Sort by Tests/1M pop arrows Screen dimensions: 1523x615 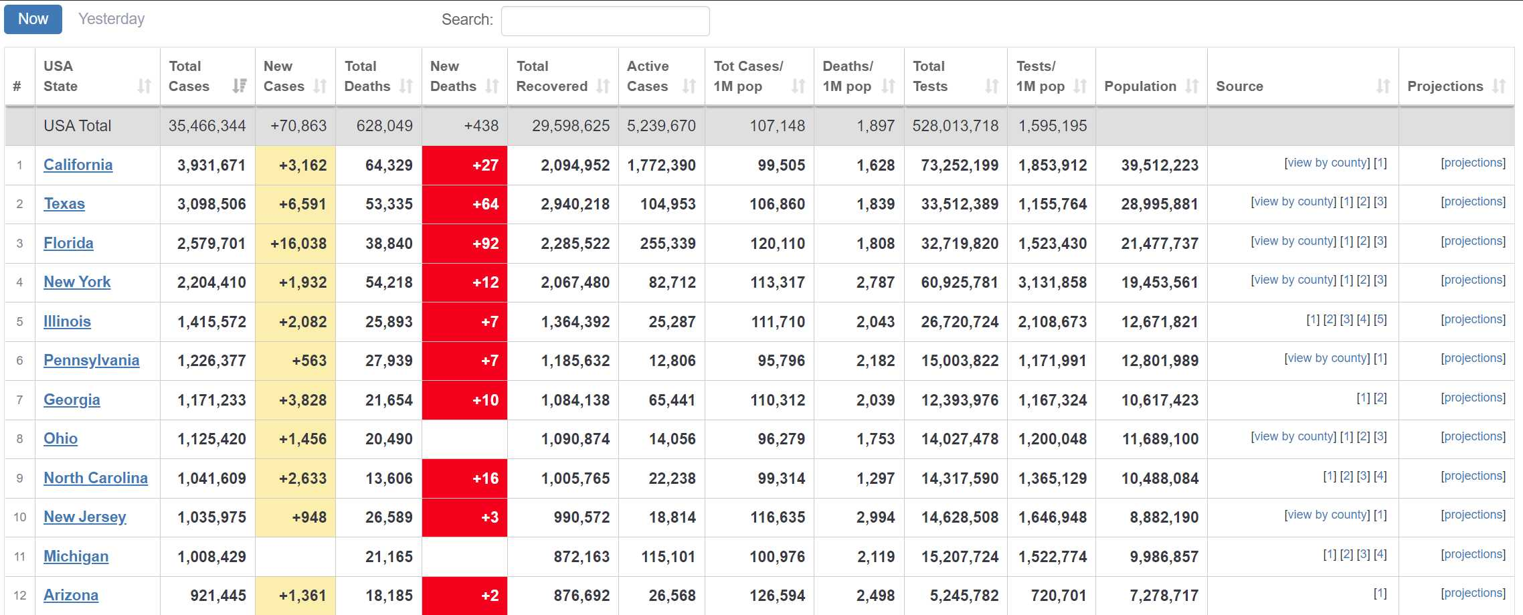1080,86
